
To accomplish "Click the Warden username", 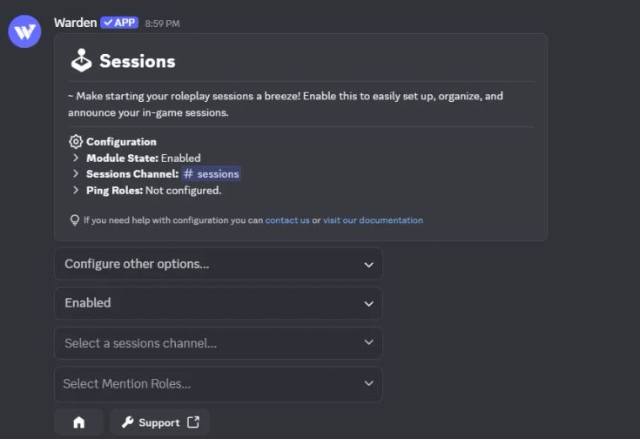I will [76, 23].
